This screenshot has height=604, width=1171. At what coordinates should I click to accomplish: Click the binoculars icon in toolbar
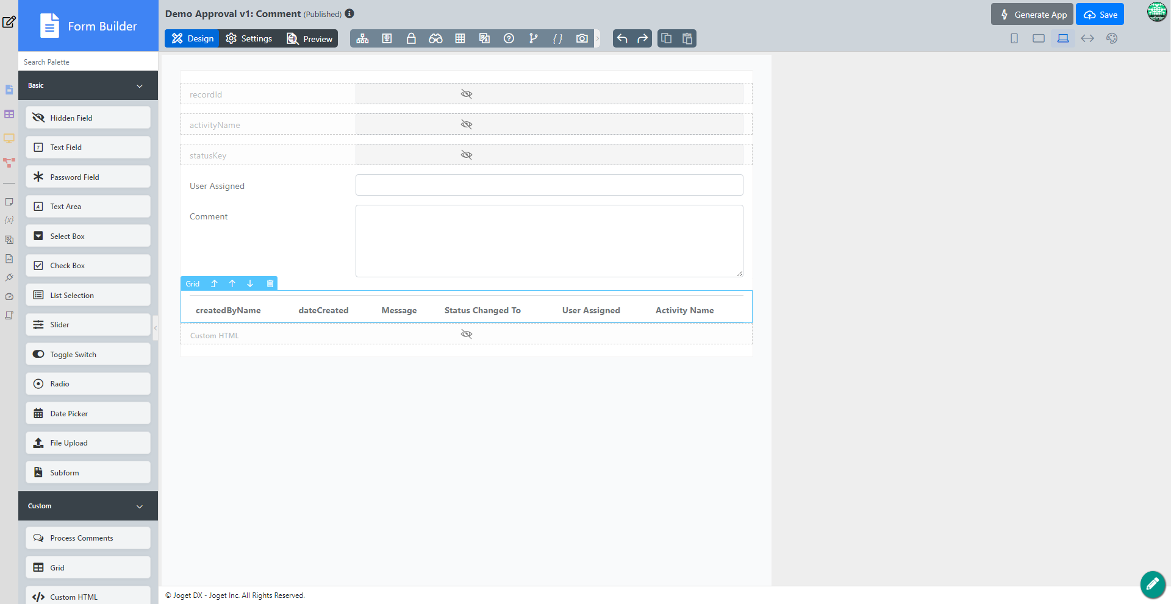[435, 38]
